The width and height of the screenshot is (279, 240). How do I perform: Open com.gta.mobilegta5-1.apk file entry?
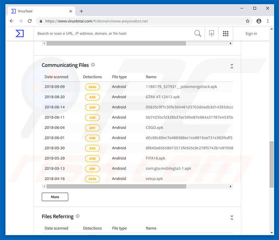(168, 169)
